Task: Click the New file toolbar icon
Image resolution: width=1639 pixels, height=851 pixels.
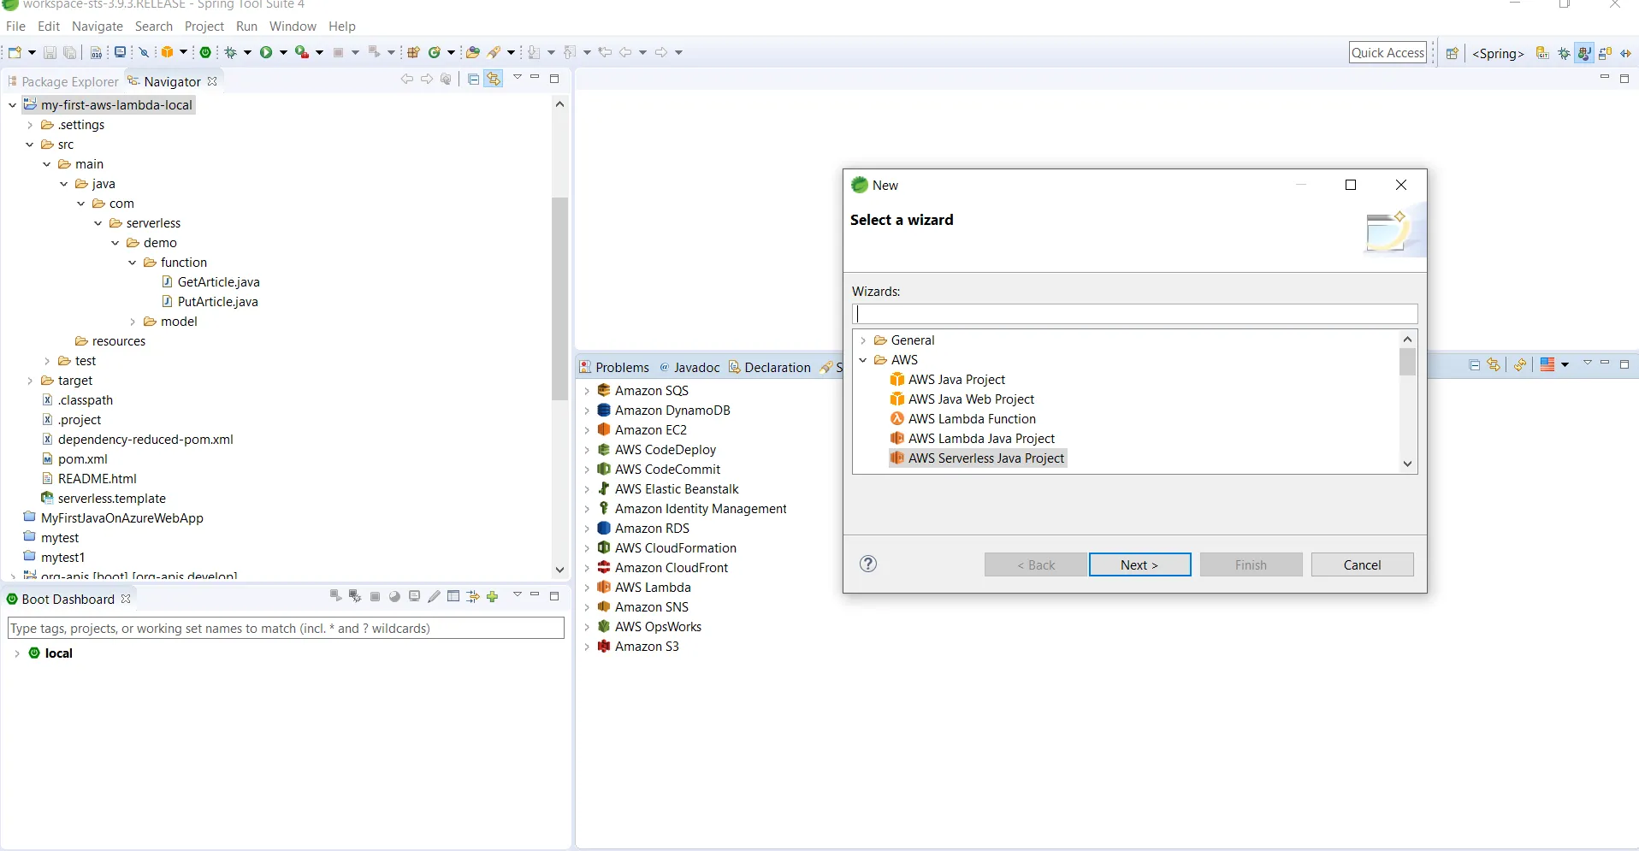Action: pyautogui.click(x=15, y=53)
